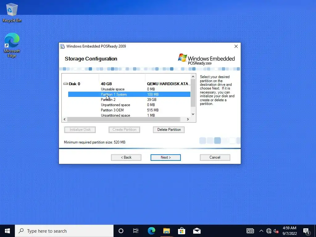
Task: Click the 40 GB disk size text
Action: pos(106,84)
